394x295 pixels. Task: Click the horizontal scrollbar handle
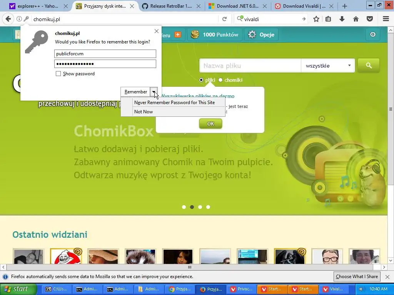(190, 267)
